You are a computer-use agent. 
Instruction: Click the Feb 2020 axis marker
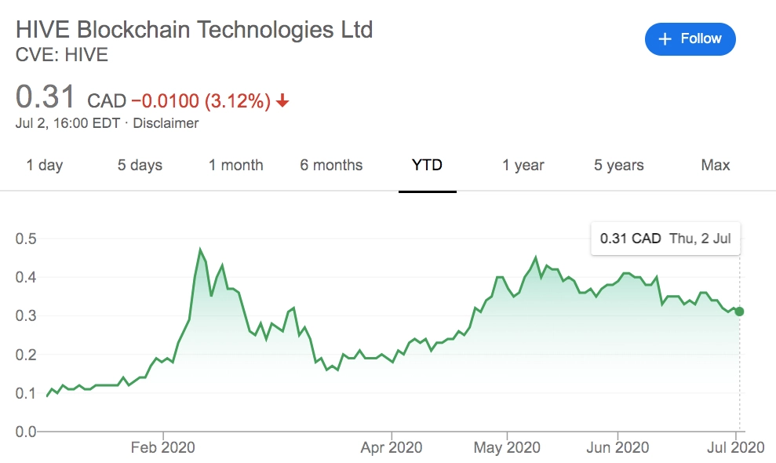[163, 447]
